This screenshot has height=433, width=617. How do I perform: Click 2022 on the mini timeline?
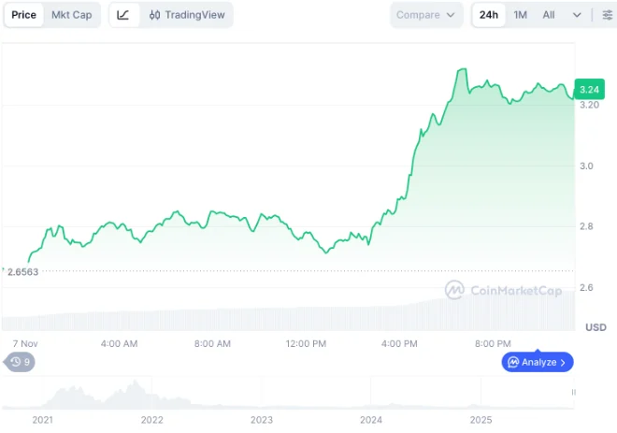click(151, 421)
